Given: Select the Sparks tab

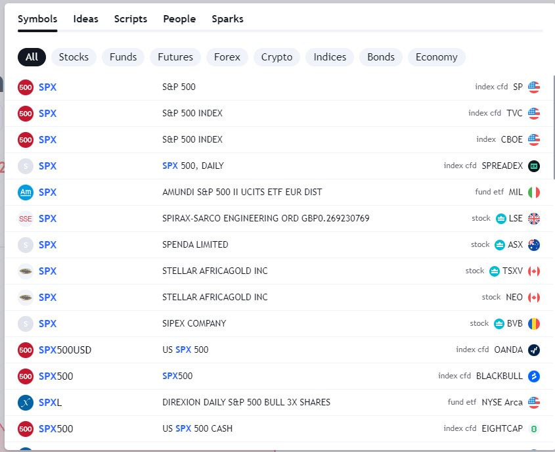Looking at the screenshot, I should (x=228, y=19).
